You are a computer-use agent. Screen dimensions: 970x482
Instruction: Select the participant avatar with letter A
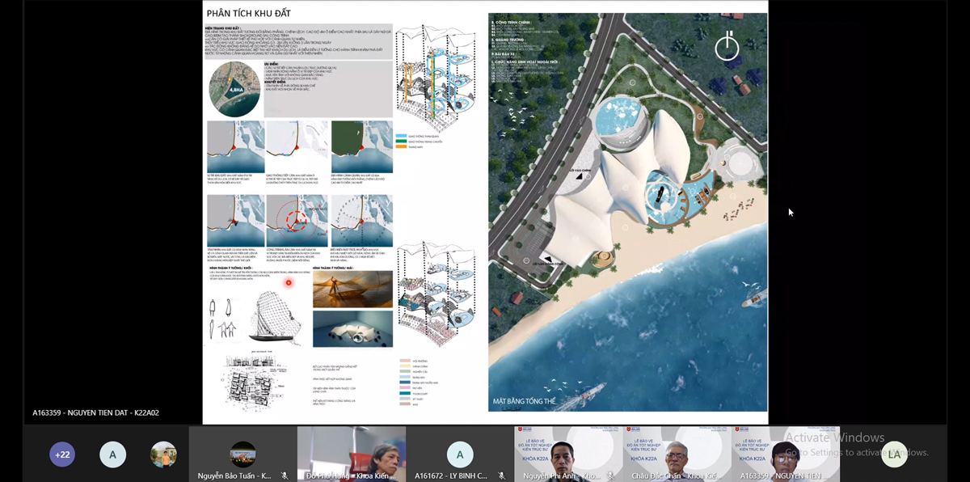click(x=112, y=455)
